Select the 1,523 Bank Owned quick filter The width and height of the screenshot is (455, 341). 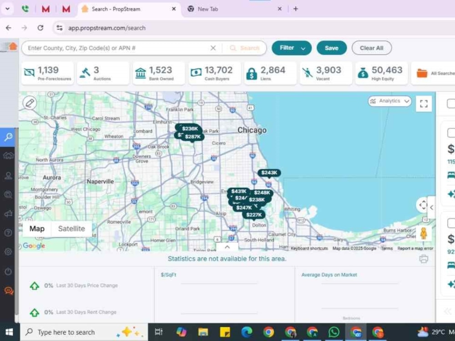pos(159,73)
